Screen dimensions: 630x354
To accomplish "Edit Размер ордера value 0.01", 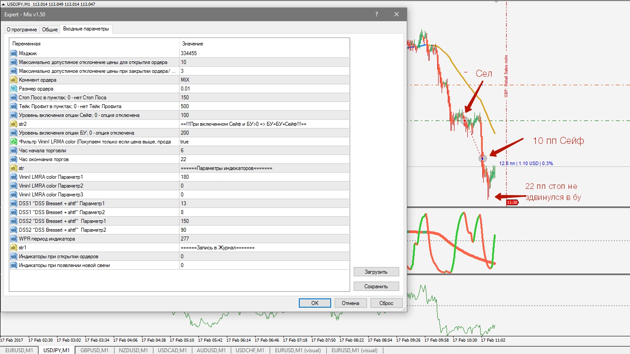I will click(x=264, y=89).
